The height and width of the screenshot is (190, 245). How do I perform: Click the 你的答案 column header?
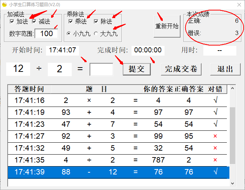click(x=158, y=89)
